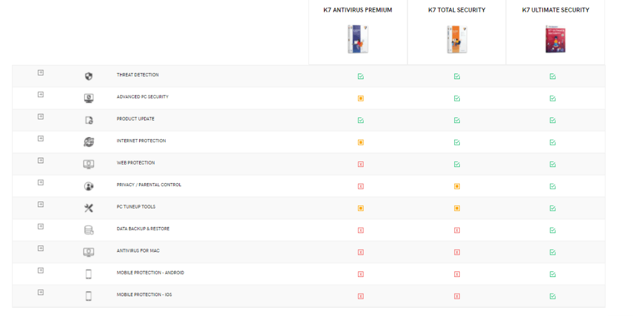The width and height of the screenshot is (633, 316).
Task: Click the Mobile Protection - Android phone icon
Action: [88, 274]
